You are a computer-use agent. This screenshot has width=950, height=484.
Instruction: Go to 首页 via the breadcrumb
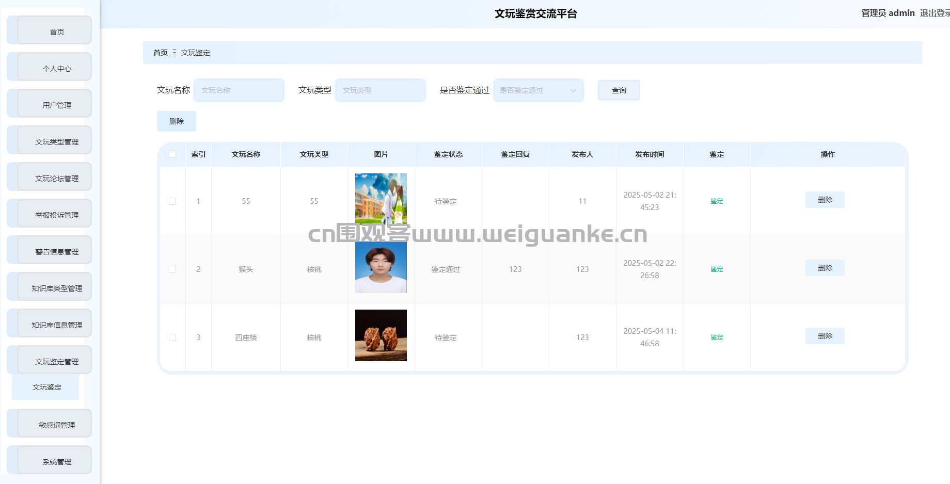(160, 53)
